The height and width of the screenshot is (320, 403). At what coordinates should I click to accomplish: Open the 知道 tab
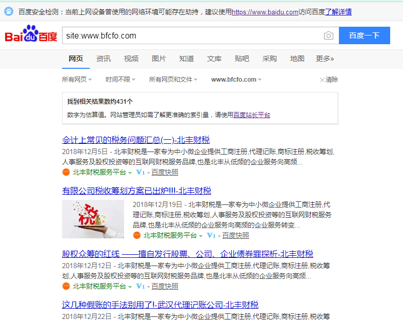(x=187, y=59)
